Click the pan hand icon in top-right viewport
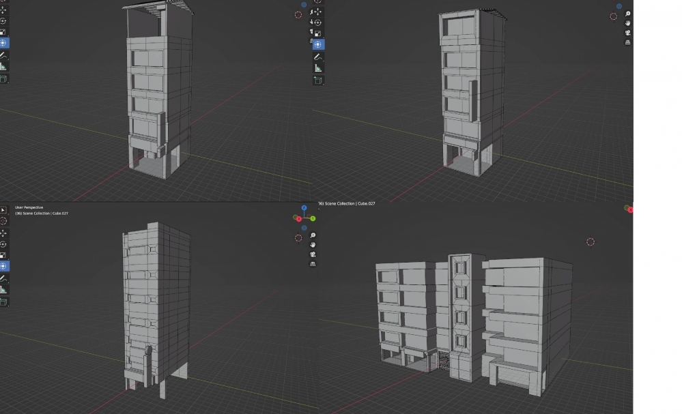Viewport: 682px width, 414px height. (627, 23)
